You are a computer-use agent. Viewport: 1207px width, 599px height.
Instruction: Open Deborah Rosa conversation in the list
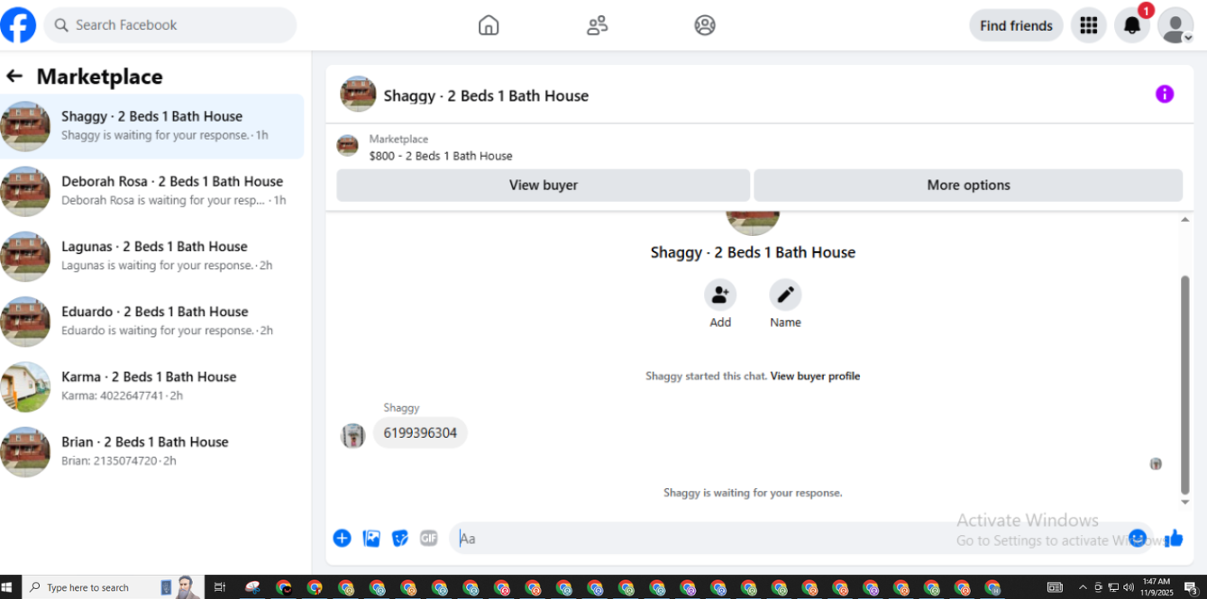pos(151,191)
